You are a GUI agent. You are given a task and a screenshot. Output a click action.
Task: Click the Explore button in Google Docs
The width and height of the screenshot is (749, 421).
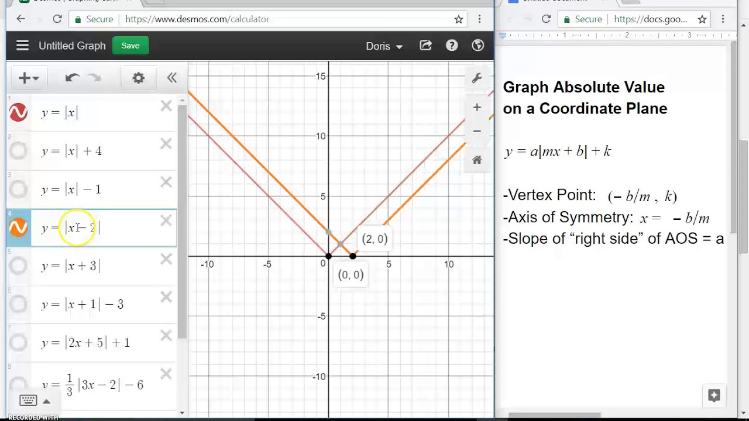pyautogui.click(x=714, y=396)
